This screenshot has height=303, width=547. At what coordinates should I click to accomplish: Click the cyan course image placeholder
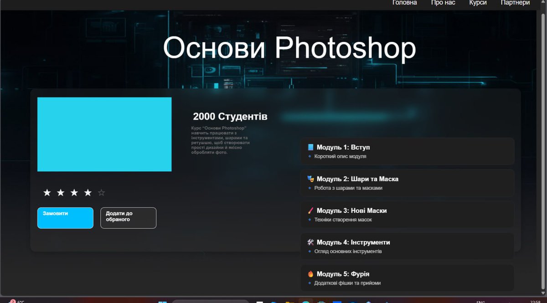[x=104, y=134]
